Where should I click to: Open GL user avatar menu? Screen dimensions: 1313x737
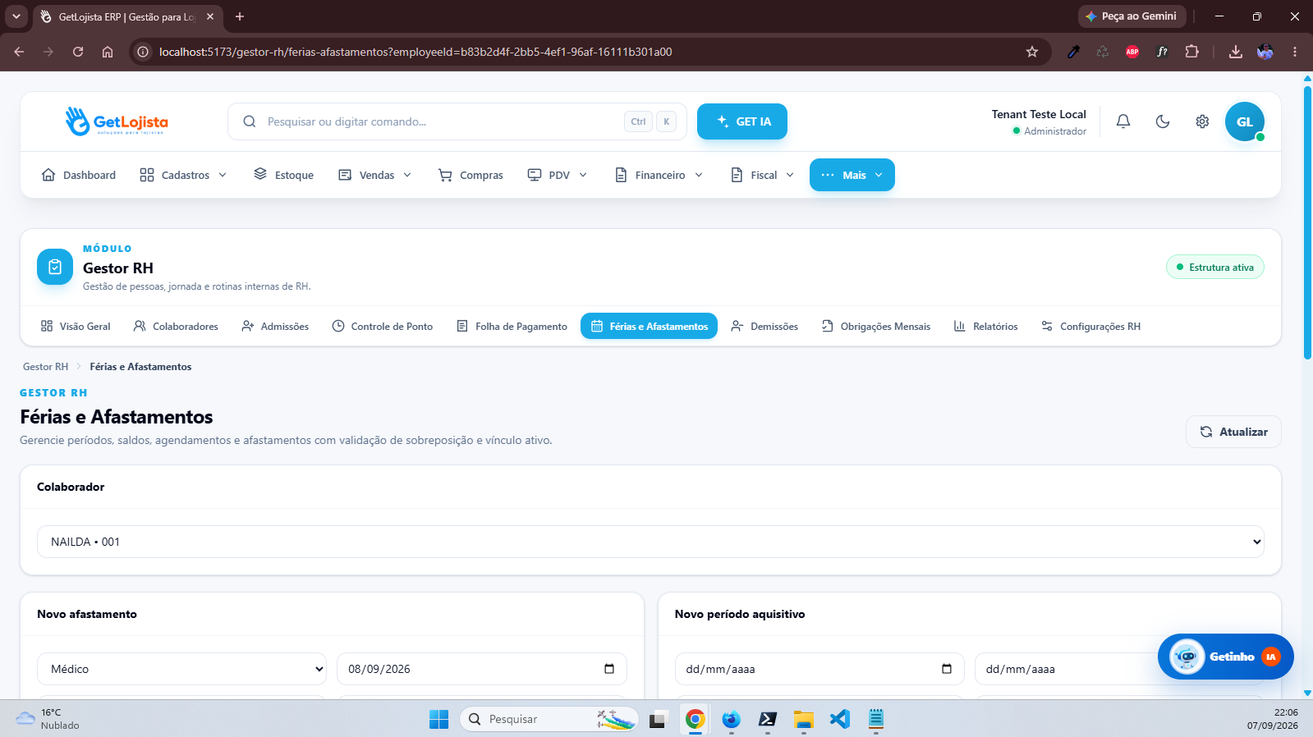1245,121
